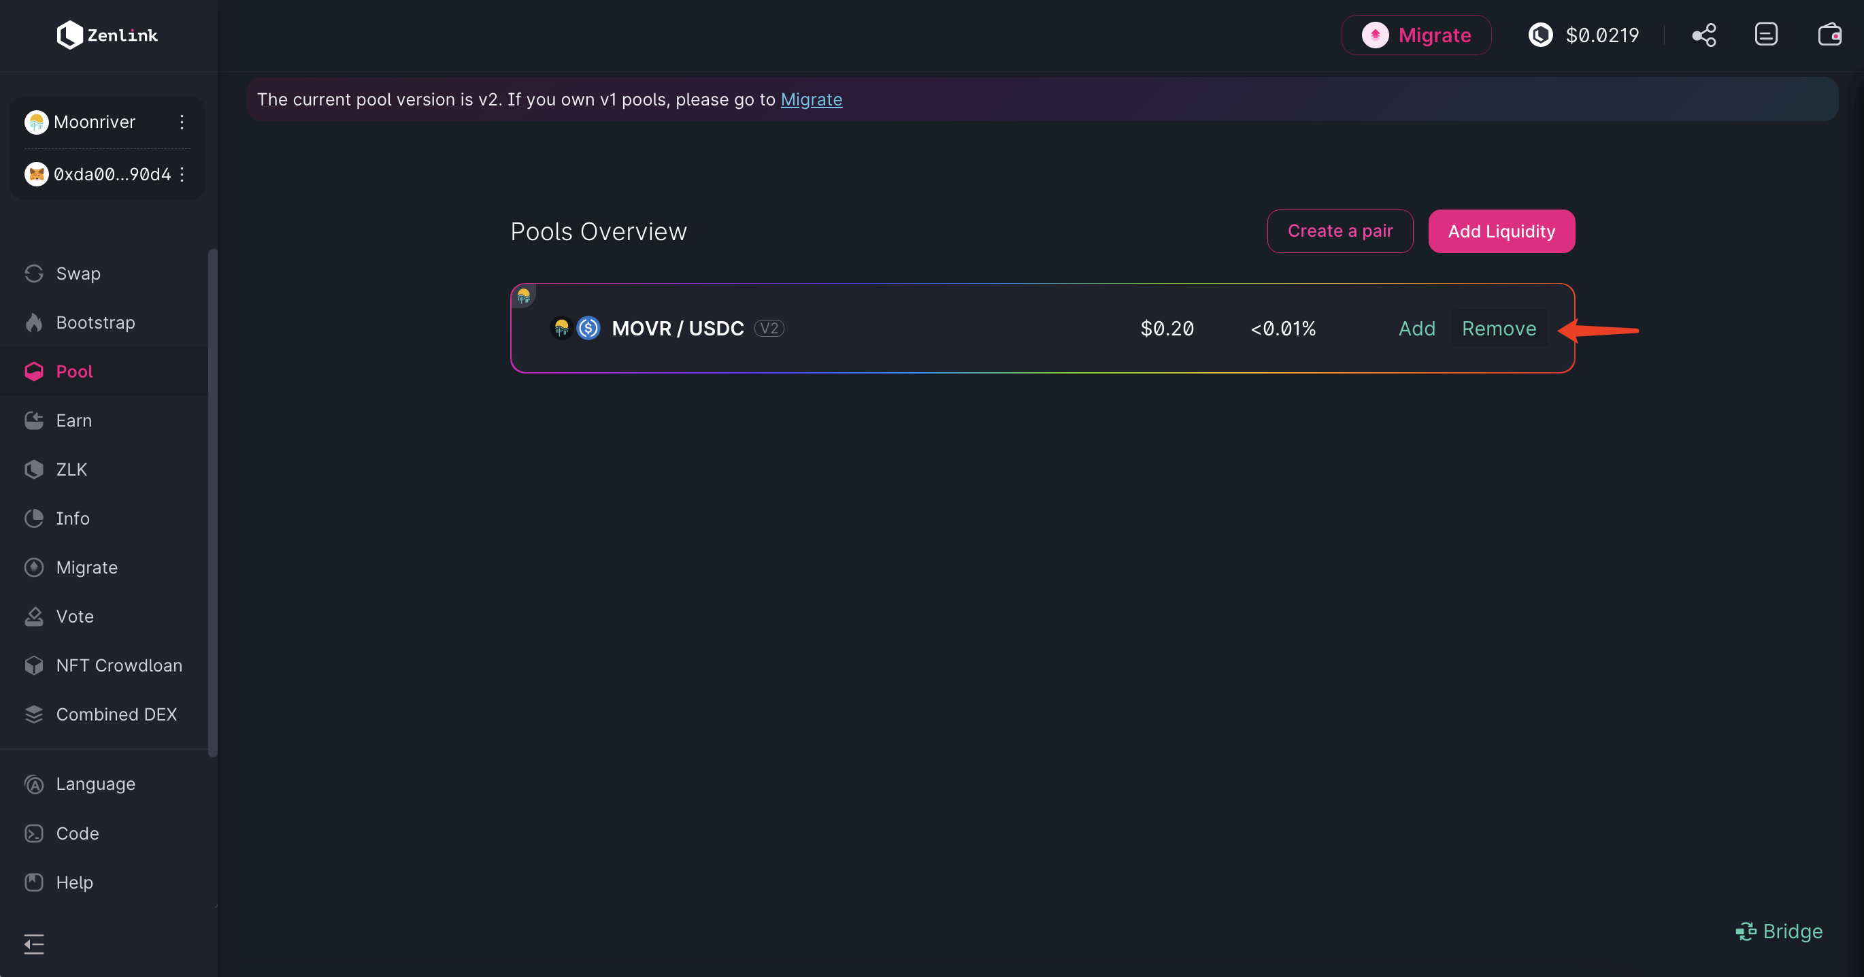This screenshot has height=977, width=1864.
Task: Click the sidebar scrollbar
Action: (x=213, y=503)
